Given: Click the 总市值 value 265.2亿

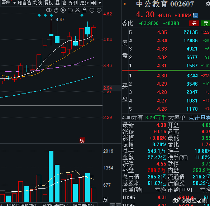Looking at the screenshot, I should point(157,177).
